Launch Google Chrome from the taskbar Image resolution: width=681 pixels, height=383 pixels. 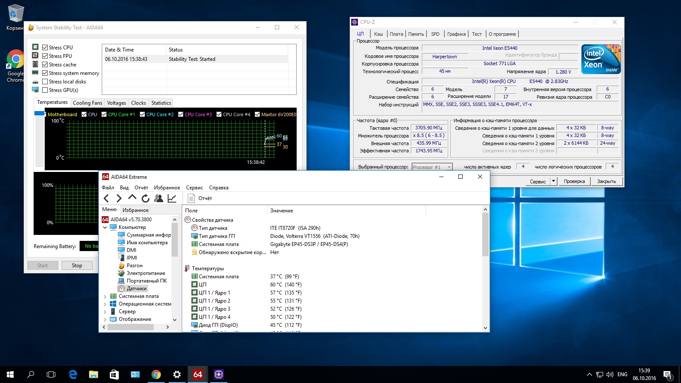pos(156,374)
